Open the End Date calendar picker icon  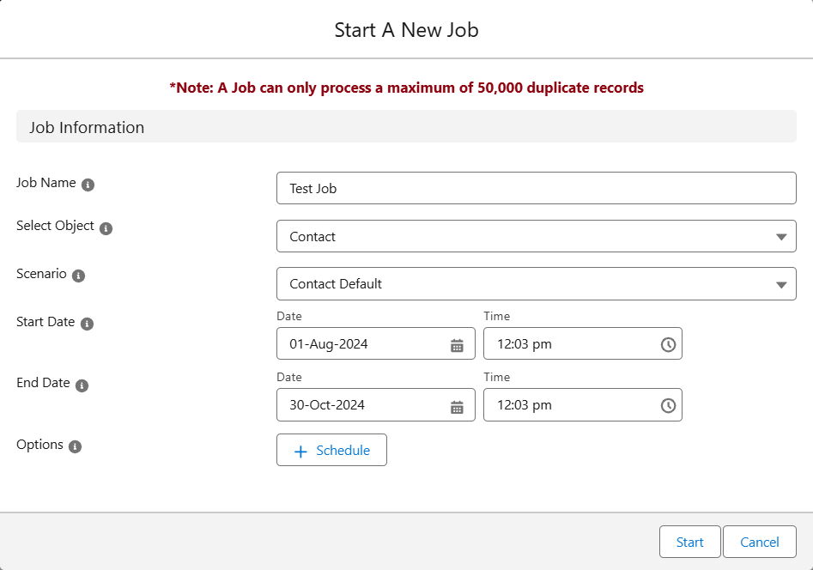pyautogui.click(x=457, y=407)
